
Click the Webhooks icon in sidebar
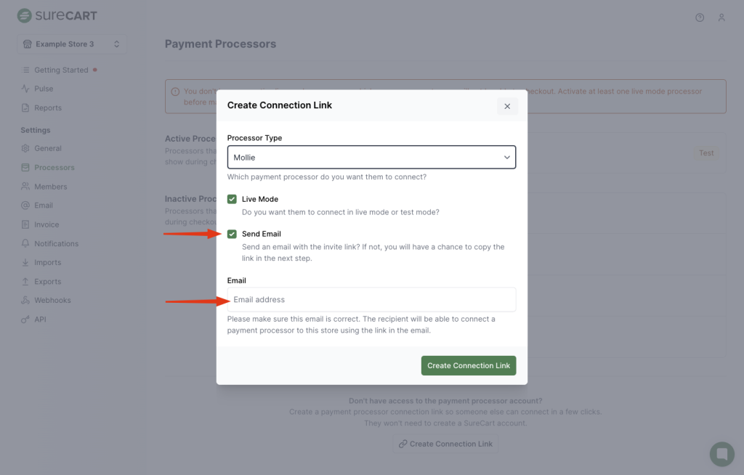coord(26,300)
